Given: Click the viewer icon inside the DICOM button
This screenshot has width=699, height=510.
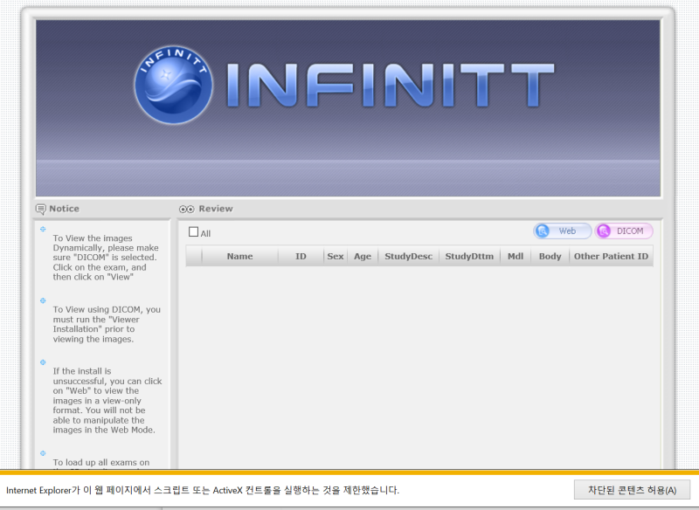Looking at the screenshot, I should (604, 231).
